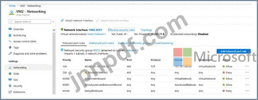Click the sidebar scroll-up arrow
Viewport: 258px width, 100px height.
[54, 30]
